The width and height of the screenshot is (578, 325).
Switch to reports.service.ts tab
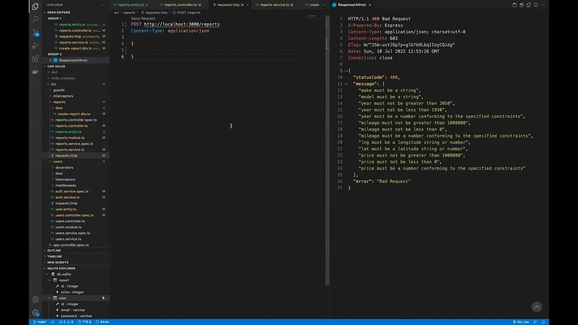(x=274, y=5)
